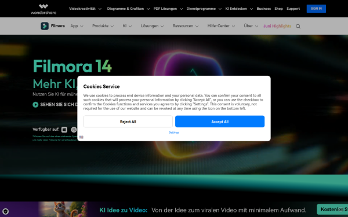Image resolution: width=348 pixels, height=217 pixels.
Task: Open the Lösungen dropdown
Action: tap(152, 26)
